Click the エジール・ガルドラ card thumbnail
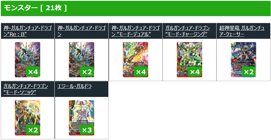Screen dimensions: 271x140 point(82,118)
